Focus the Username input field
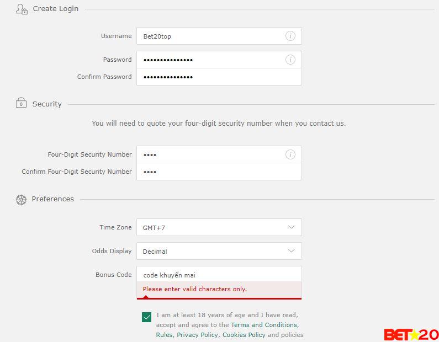 pyautogui.click(x=210, y=36)
